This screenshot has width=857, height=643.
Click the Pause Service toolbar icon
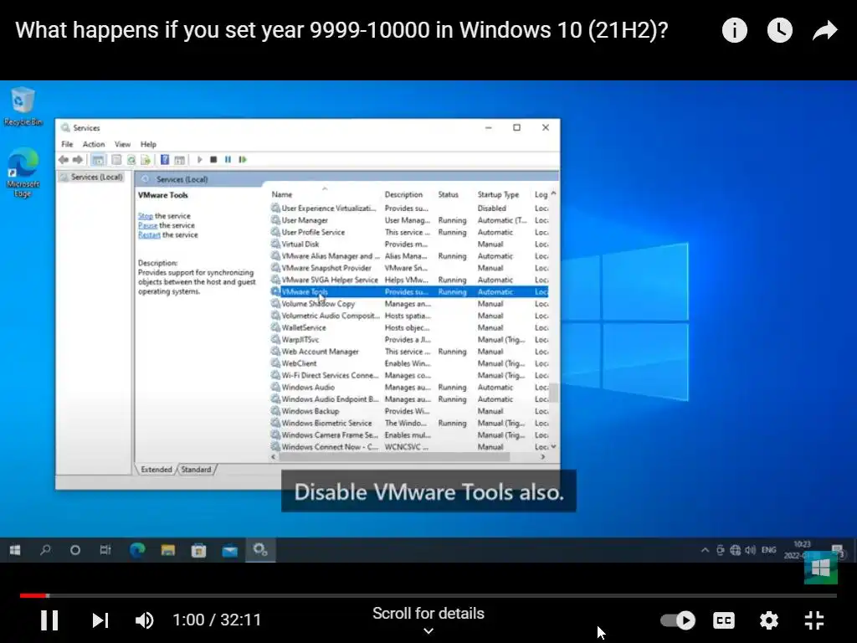pyautogui.click(x=228, y=160)
